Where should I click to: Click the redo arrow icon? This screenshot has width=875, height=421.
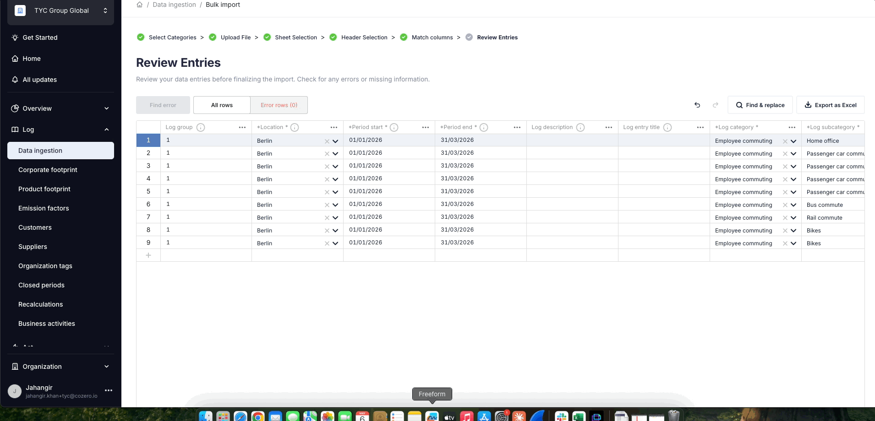pos(716,105)
